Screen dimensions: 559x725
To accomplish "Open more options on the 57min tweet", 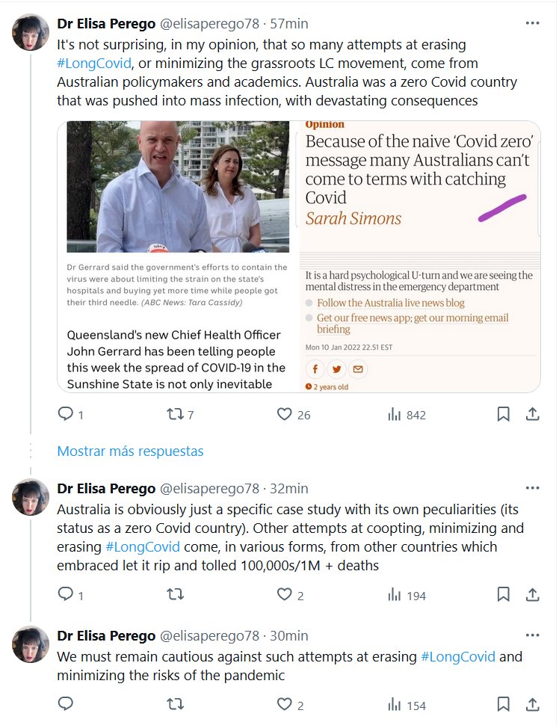I will click(532, 23).
